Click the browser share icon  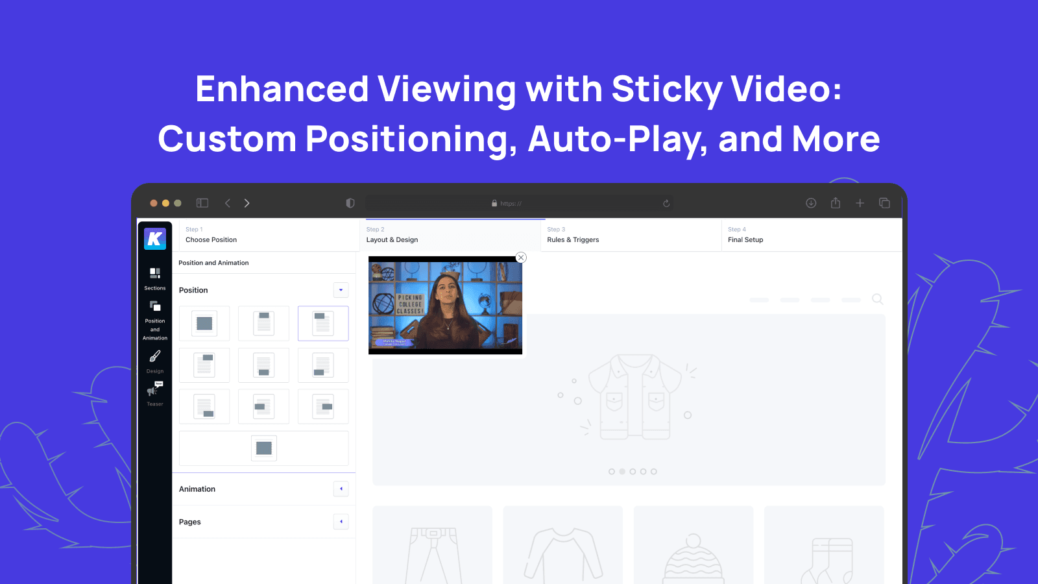pyautogui.click(x=836, y=203)
